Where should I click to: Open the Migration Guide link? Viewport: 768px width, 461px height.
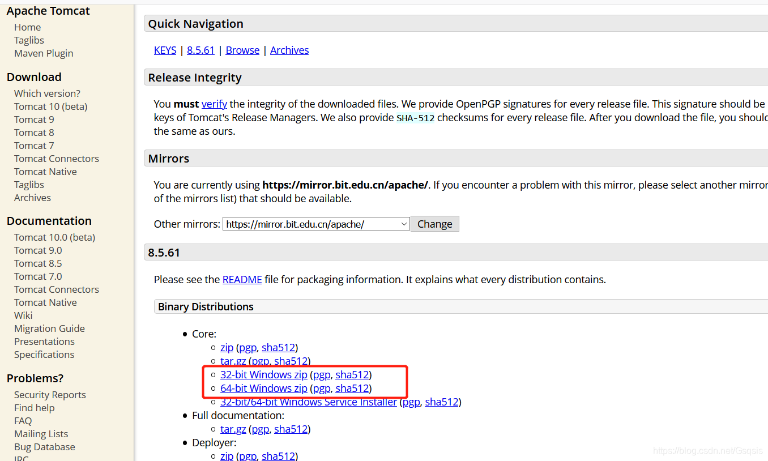click(49, 328)
